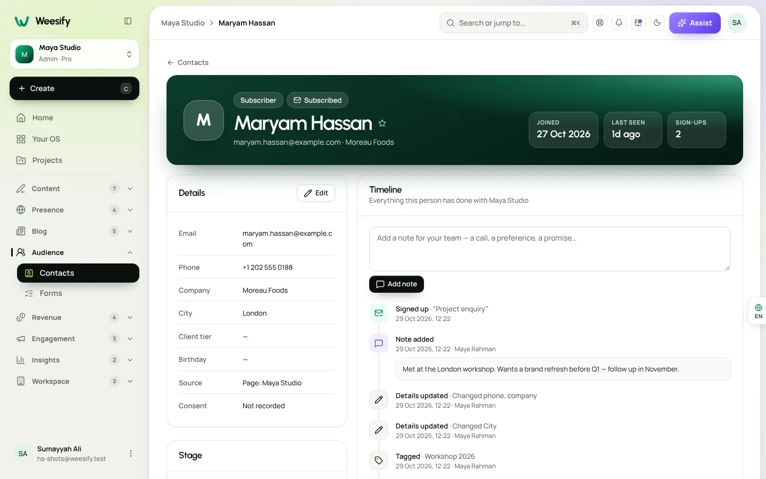
Task: Click the Presence globe icon
Action: 21,210
